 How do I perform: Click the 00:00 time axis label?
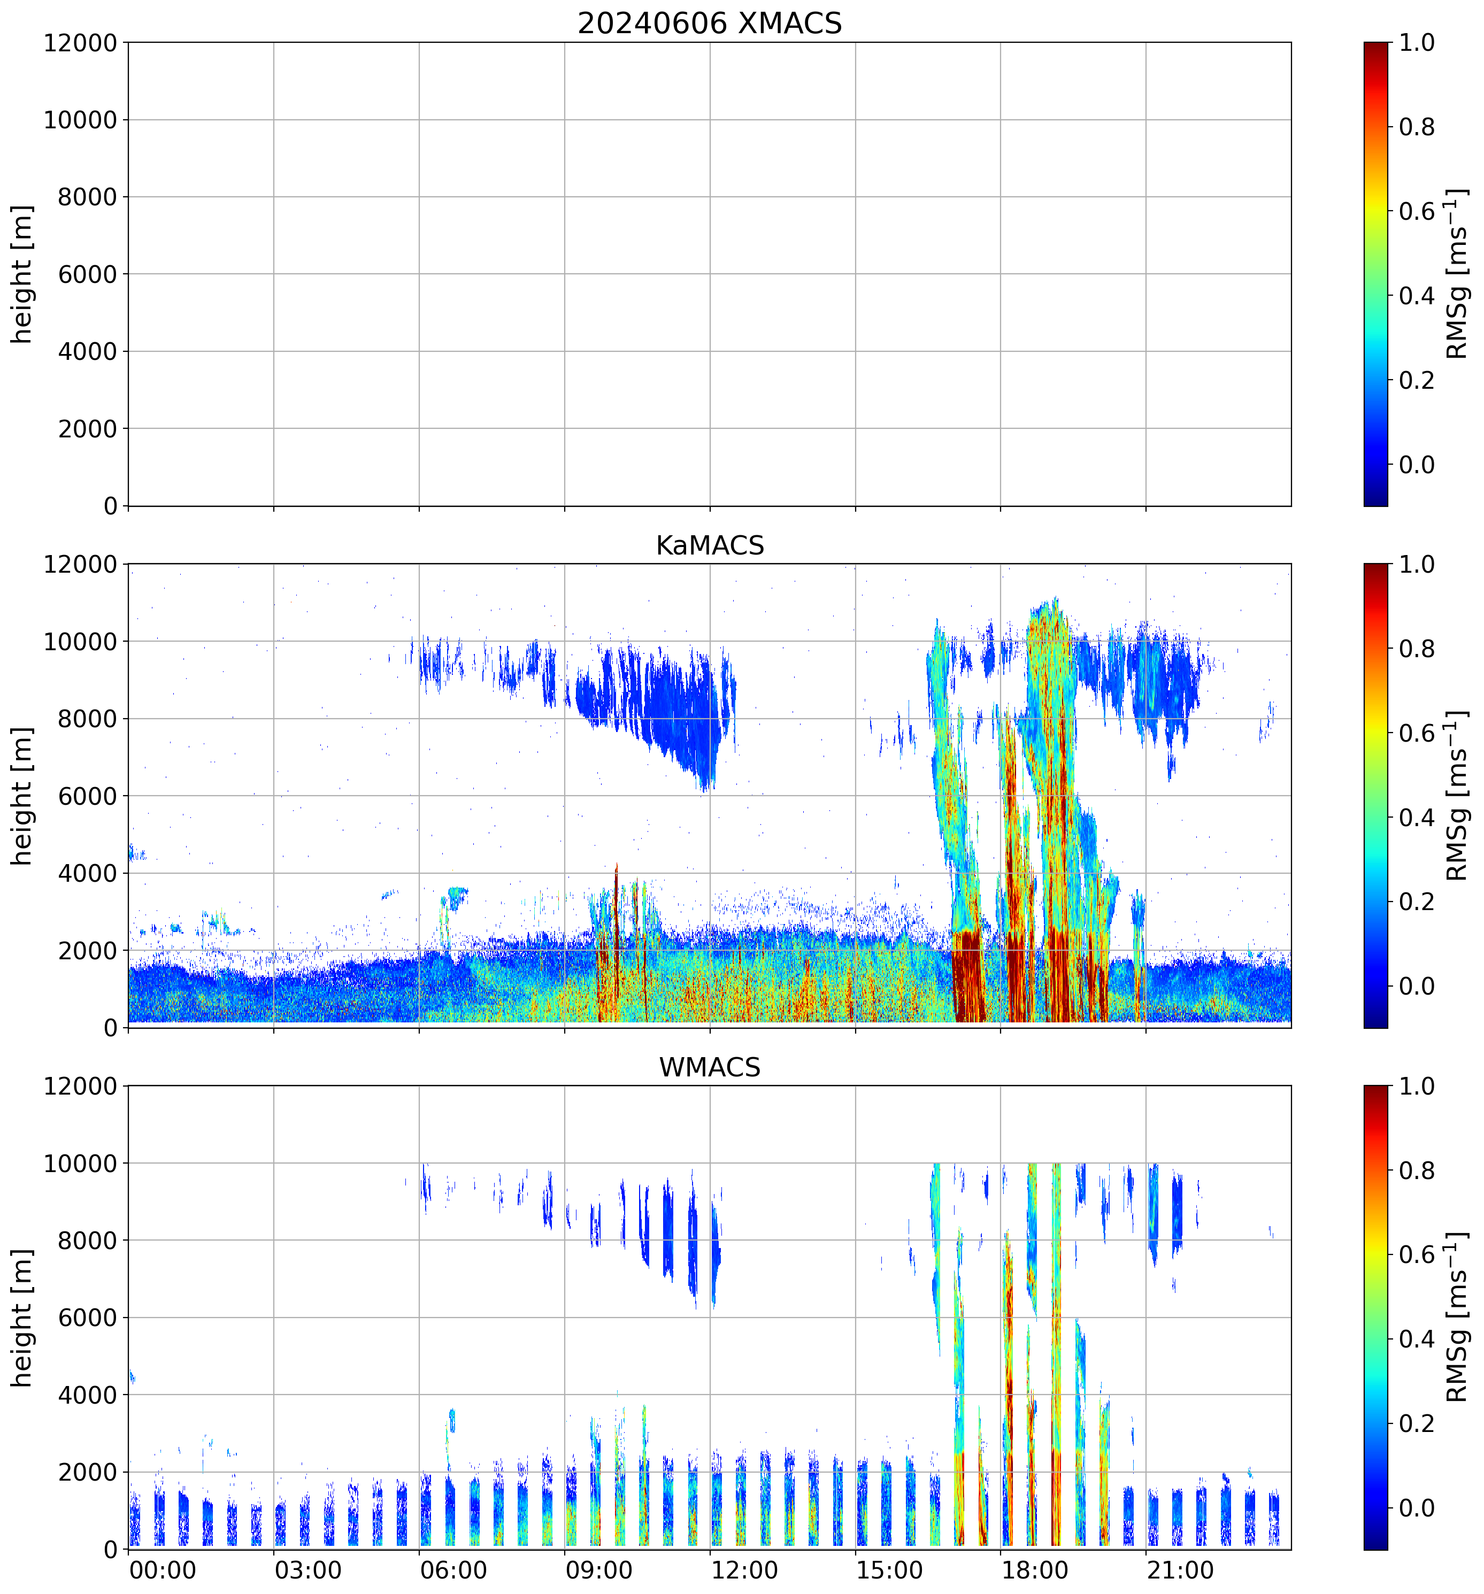[163, 1570]
